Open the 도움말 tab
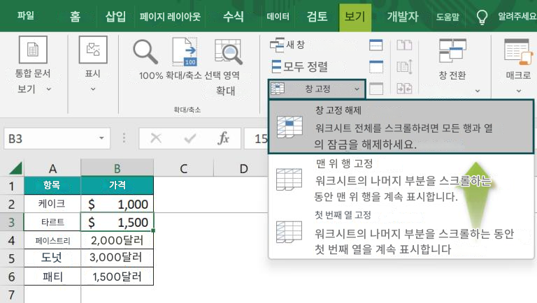 447,17
